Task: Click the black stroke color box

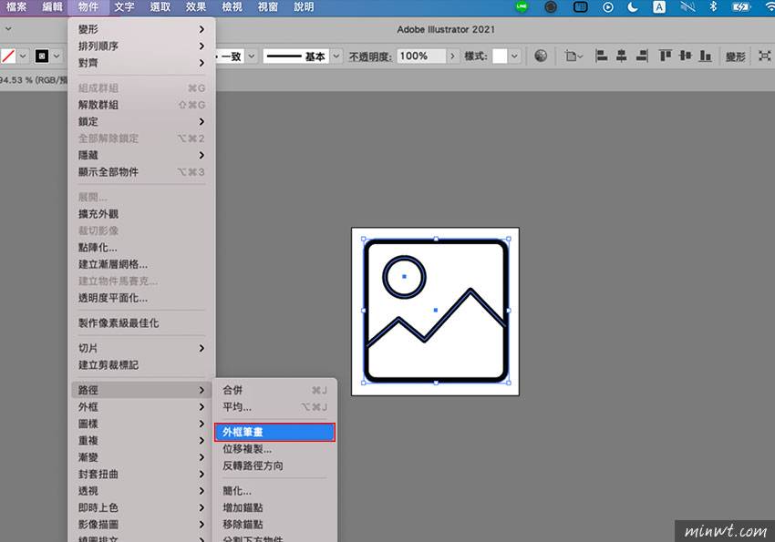Action: pos(42,56)
